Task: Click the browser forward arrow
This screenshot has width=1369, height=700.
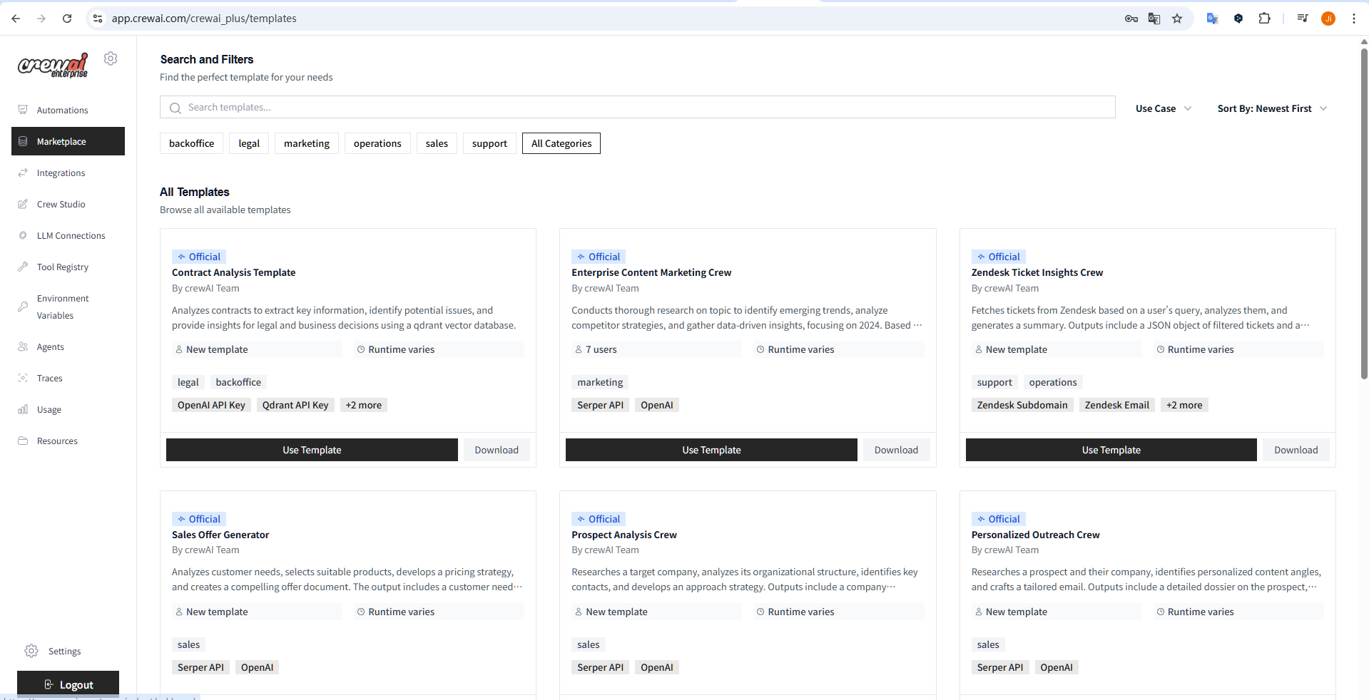Action: pyautogui.click(x=41, y=19)
